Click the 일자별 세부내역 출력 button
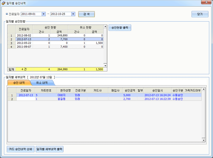Screen dimensions: 213x158 coord(49,149)
